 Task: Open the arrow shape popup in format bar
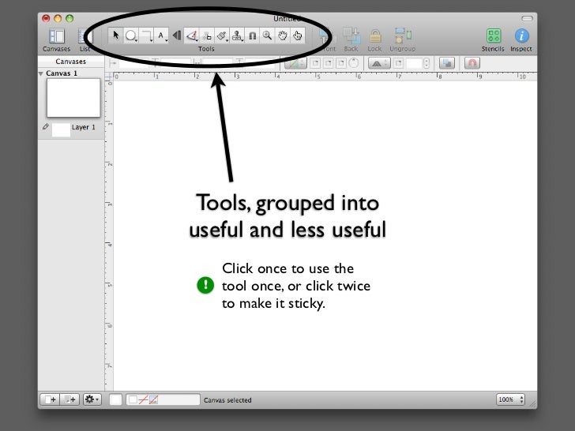379,63
